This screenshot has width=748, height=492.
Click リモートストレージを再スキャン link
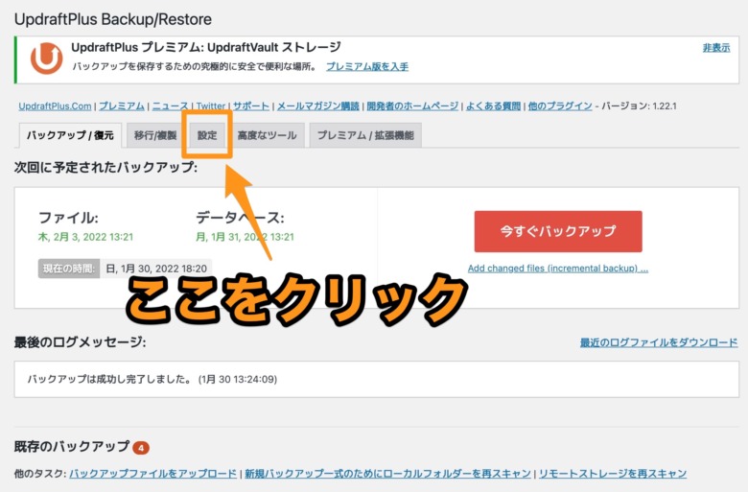tap(613, 474)
